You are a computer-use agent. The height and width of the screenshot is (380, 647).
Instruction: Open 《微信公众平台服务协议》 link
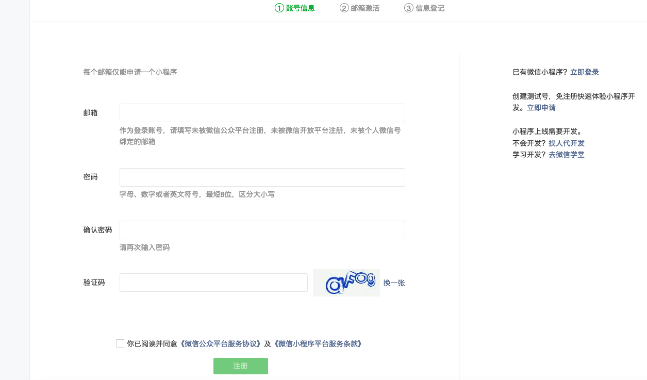(220, 343)
